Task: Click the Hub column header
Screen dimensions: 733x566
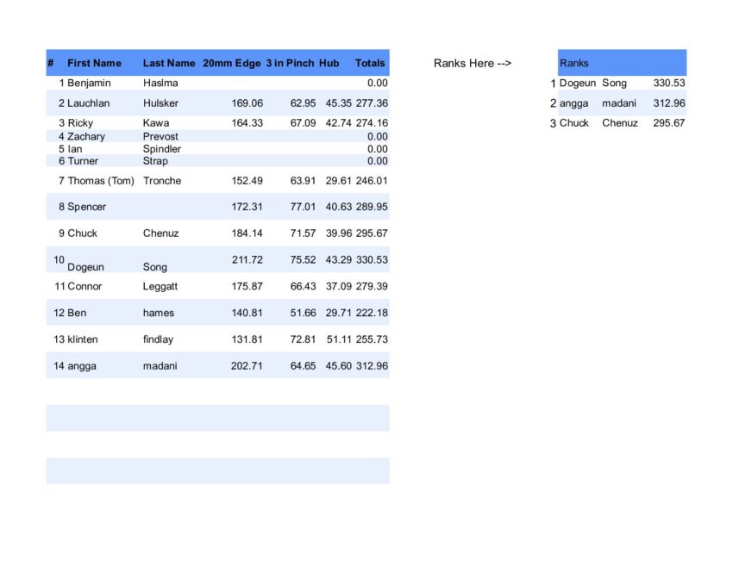Action: click(329, 63)
